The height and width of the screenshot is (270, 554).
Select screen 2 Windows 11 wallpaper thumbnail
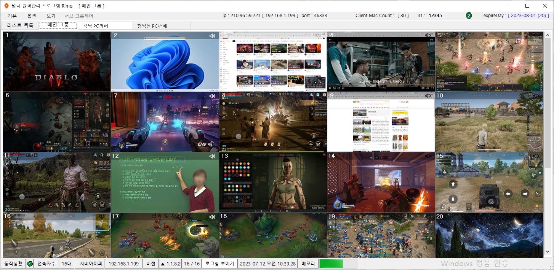165,61
